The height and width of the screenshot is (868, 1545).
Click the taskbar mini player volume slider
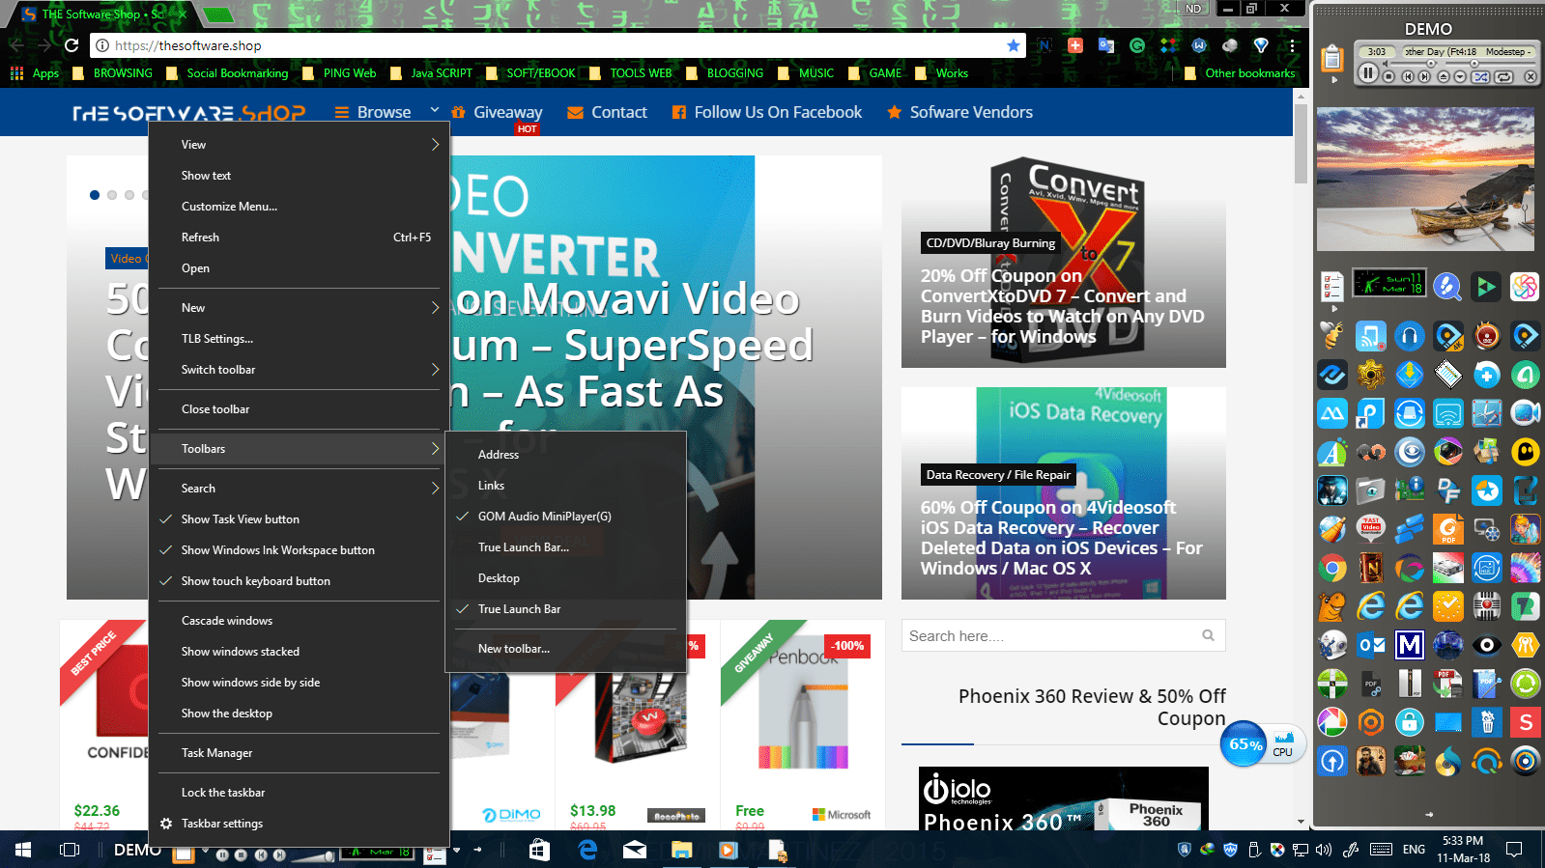pos(312,856)
